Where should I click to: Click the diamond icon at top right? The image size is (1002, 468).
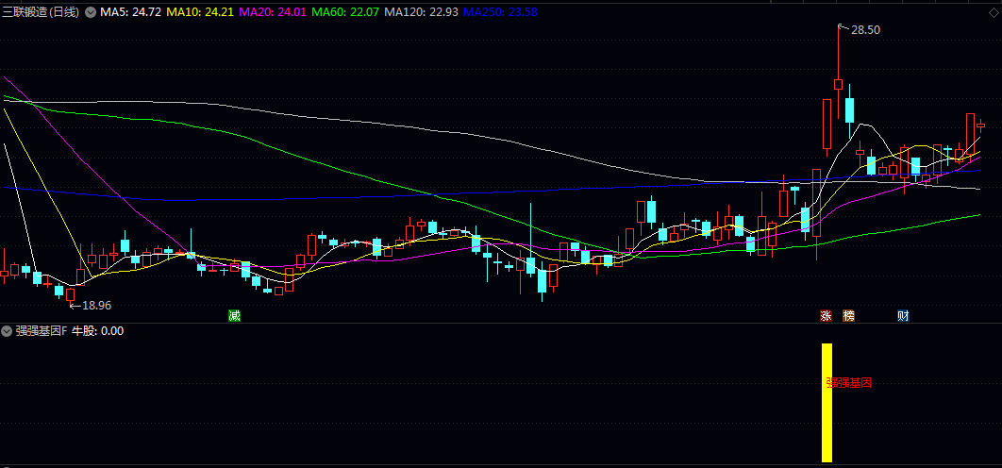click(992, 12)
